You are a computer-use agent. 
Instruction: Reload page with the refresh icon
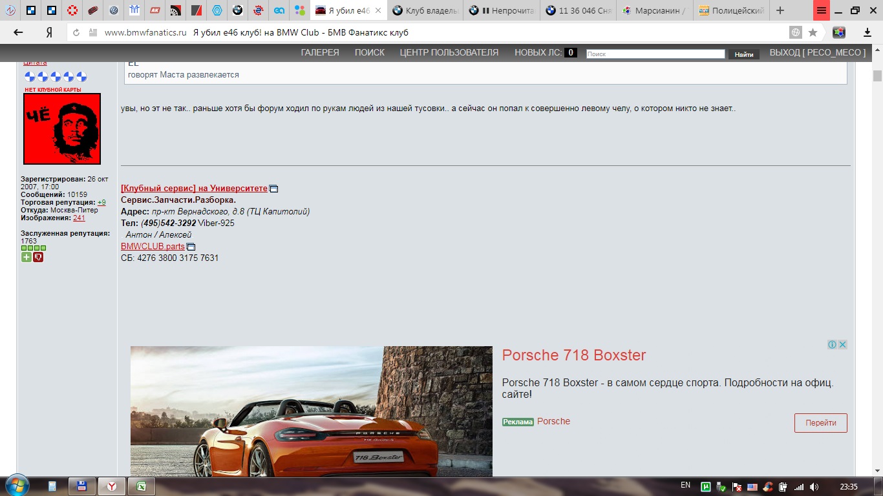(76, 32)
